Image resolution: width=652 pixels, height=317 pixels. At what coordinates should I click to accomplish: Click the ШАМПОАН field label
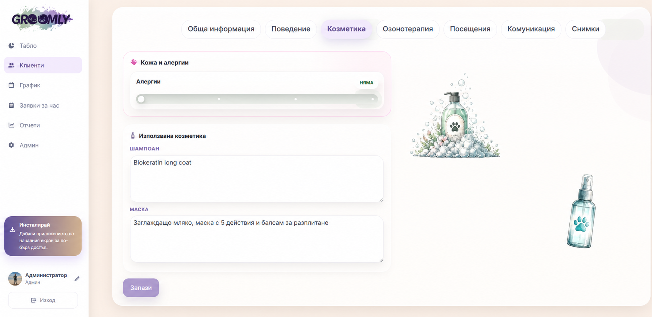[x=144, y=149]
